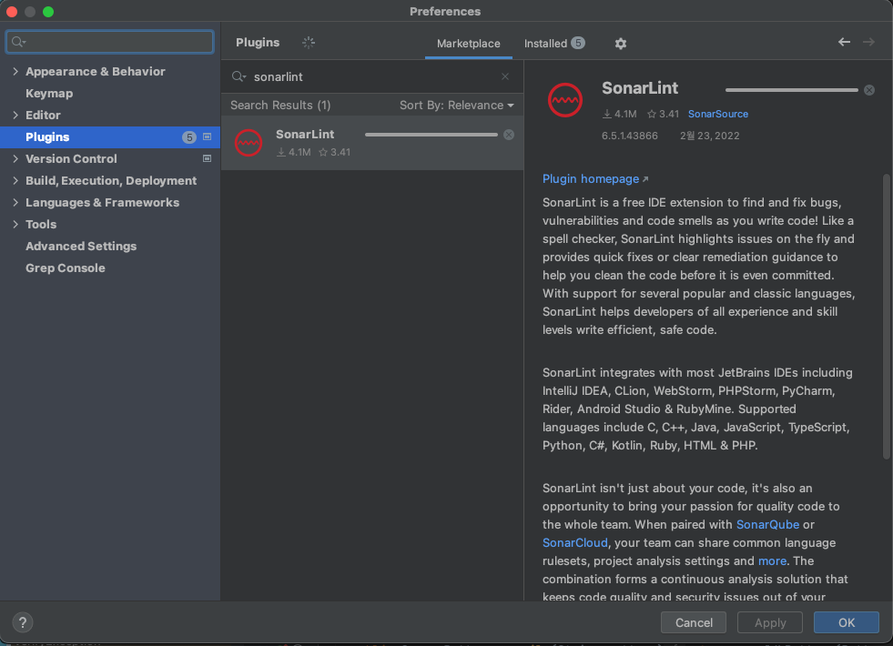
Task: Click version text 6.5.1.43866
Action: click(629, 136)
